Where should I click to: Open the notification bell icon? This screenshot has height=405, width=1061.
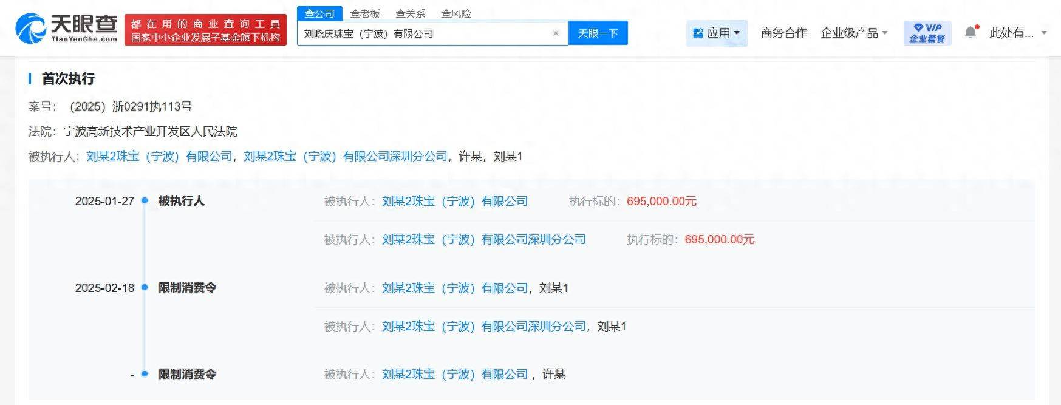[971, 32]
